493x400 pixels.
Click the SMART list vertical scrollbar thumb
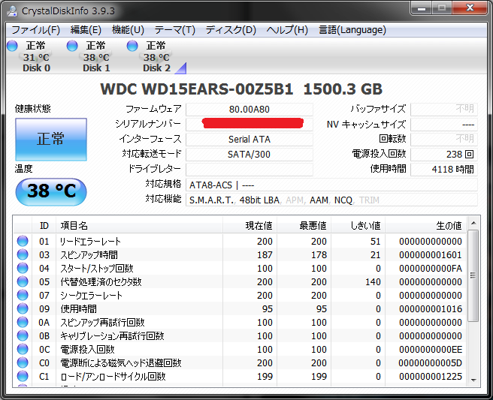tap(473, 275)
